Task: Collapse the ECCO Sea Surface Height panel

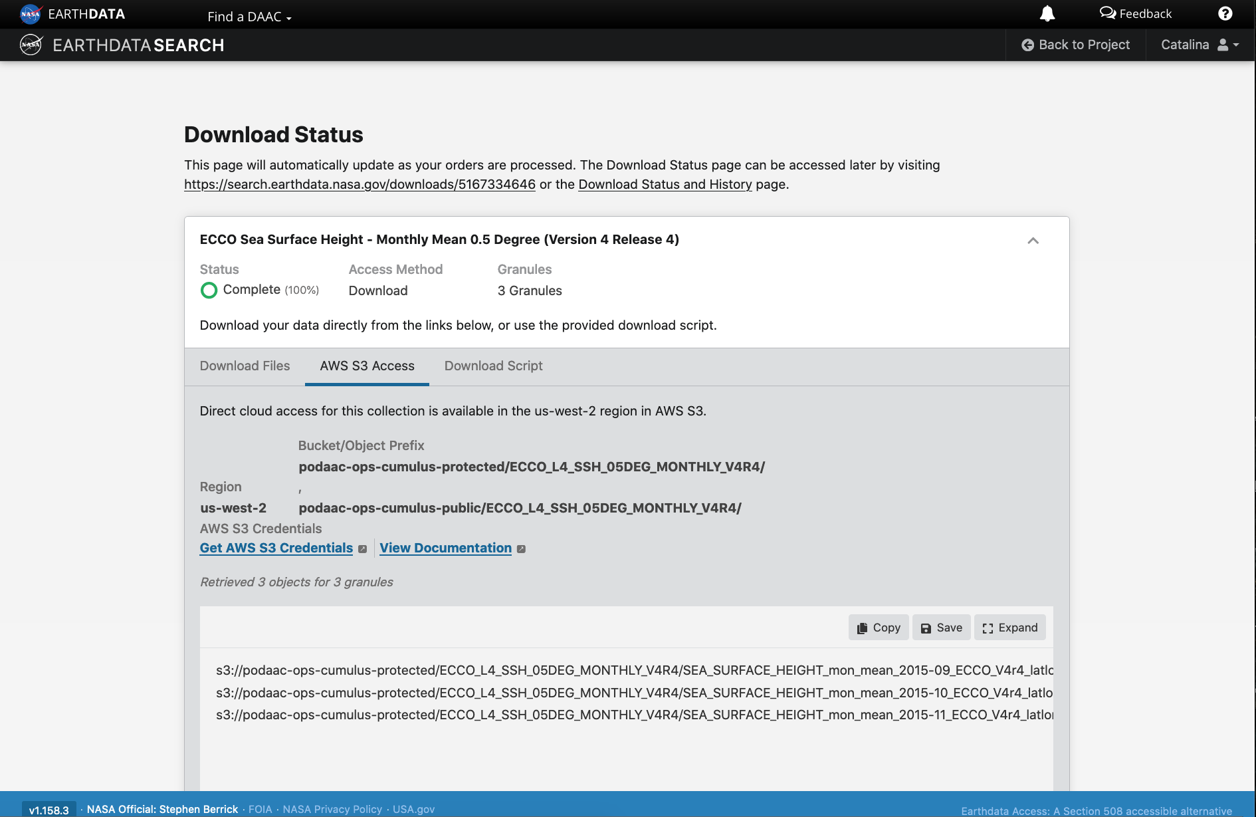Action: point(1033,241)
